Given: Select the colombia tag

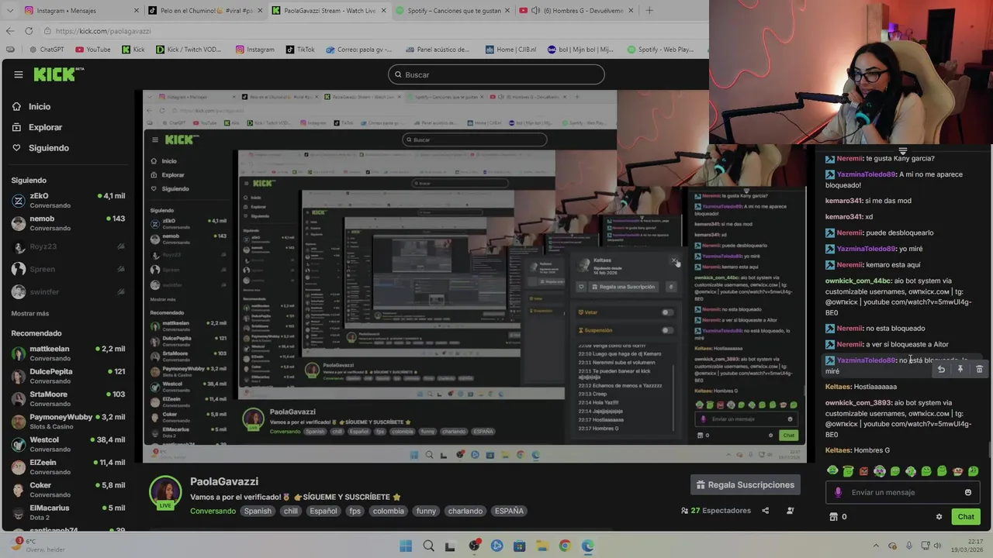Looking at the screenshot, I should tap(388, 511).
